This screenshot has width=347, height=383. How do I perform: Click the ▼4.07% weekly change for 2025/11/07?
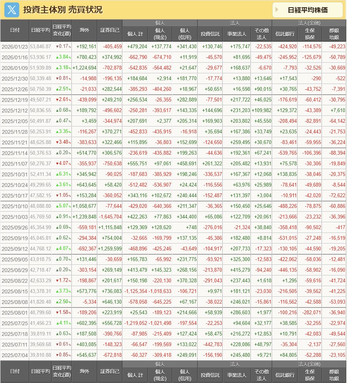(x=62, y=163)
